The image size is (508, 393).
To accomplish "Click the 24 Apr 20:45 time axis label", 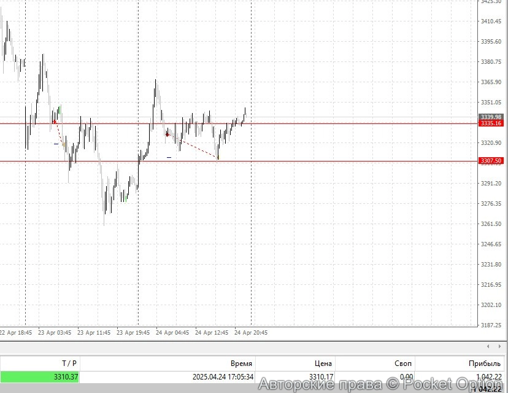I will click(251, 332).
